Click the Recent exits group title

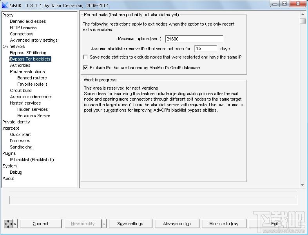point(131,15)
